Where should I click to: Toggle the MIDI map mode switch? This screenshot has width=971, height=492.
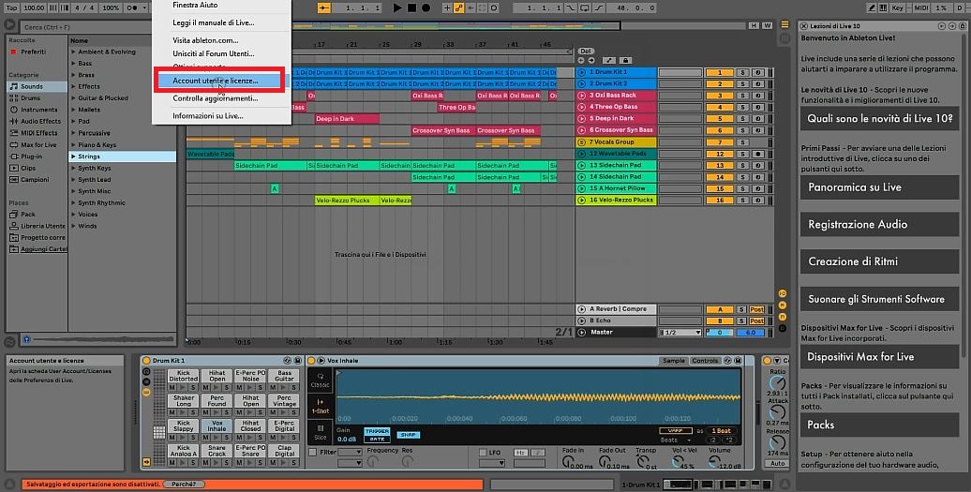coord(920,8)
